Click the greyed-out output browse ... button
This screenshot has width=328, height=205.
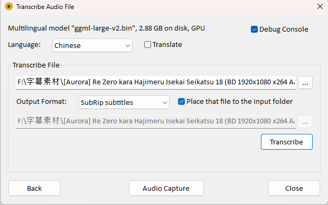coord(305,122)
